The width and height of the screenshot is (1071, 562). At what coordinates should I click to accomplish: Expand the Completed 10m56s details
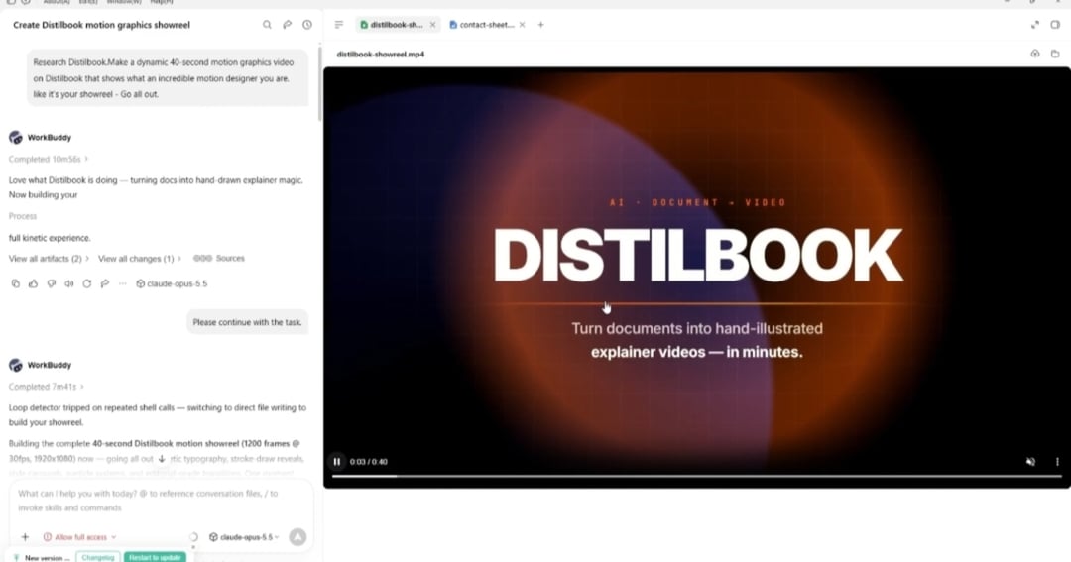(x=48, y=160)
